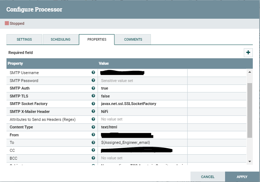
Task: Select 'BCC' property name
Action: (13, 158)
